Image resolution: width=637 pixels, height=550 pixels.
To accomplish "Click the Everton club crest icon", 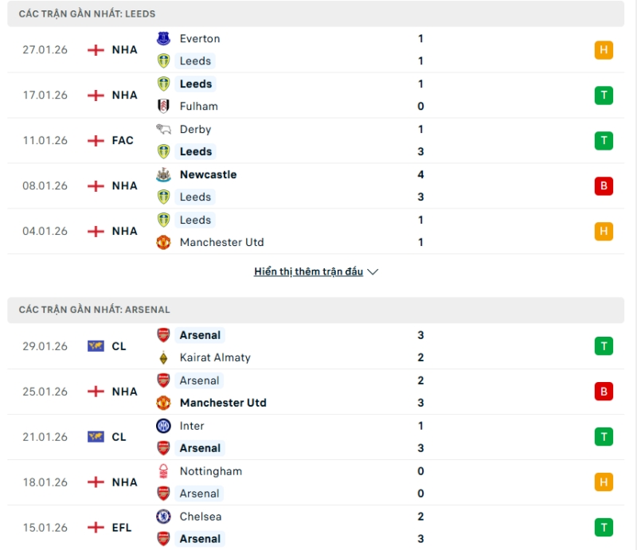I will click(163, 38).
